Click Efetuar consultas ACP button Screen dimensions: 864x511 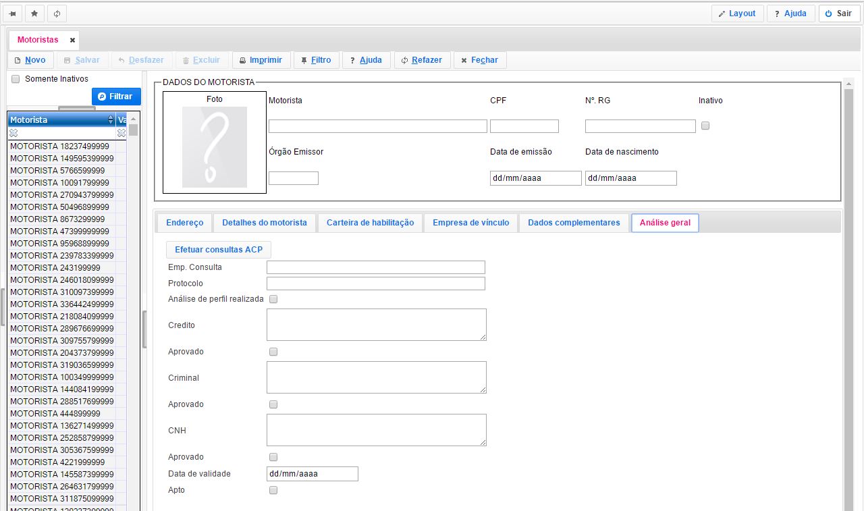point(219,250)
